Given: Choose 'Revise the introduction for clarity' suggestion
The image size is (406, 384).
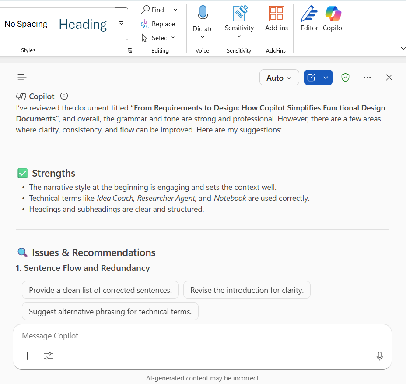Looking at the screenshot, I should [247, 290].
